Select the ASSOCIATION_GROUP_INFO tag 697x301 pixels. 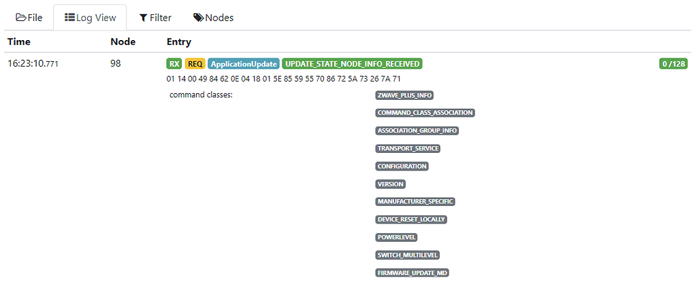point(417,130)
